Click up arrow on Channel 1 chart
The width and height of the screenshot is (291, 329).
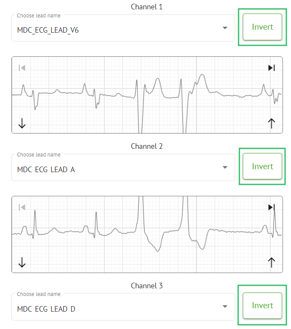[272, 123]
